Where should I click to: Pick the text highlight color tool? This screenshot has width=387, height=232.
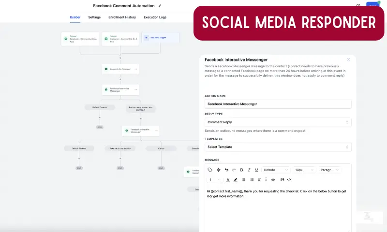[236, 180]
